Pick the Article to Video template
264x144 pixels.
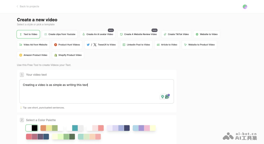click(167, 45)
